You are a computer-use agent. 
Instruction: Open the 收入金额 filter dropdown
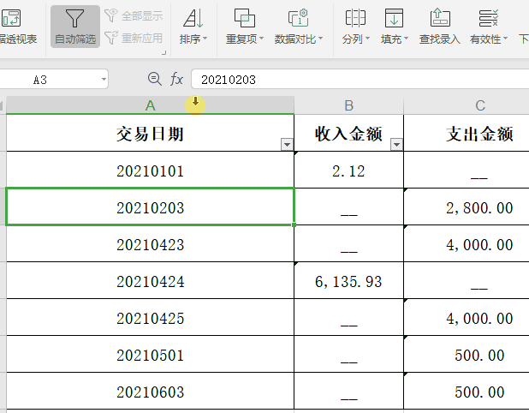point(396,145)
